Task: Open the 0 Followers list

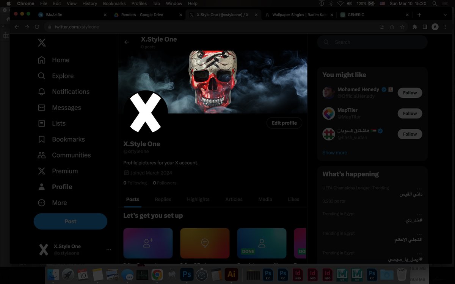Action: (165, 183)
